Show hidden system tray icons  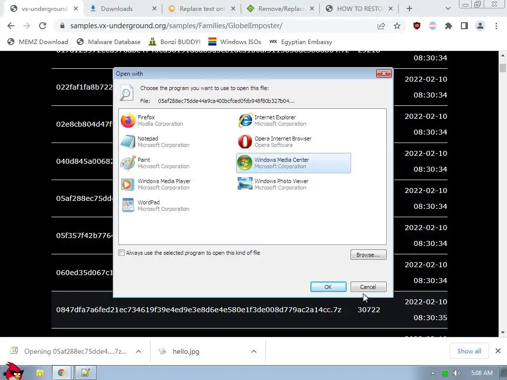point(433,373)
